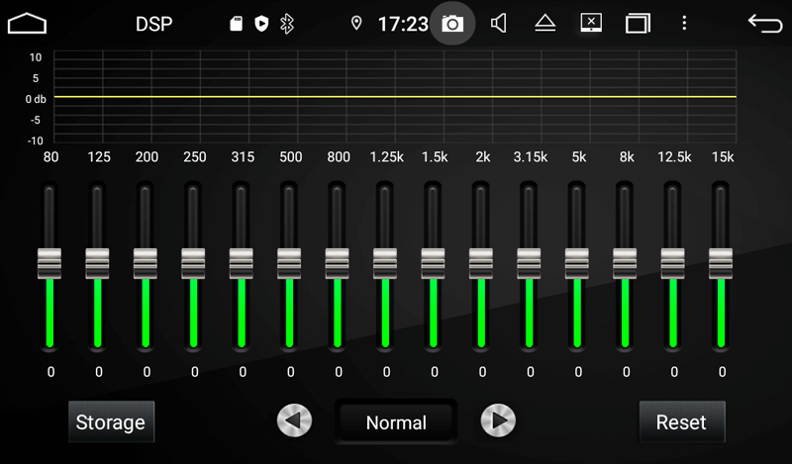Click the DSP title text

coord(154,24)
